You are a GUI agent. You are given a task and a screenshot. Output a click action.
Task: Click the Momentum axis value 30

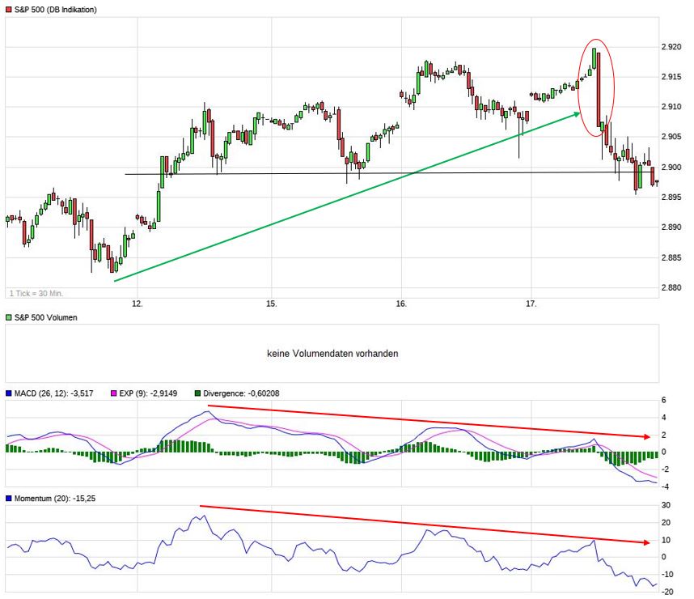tap(666, 505)
